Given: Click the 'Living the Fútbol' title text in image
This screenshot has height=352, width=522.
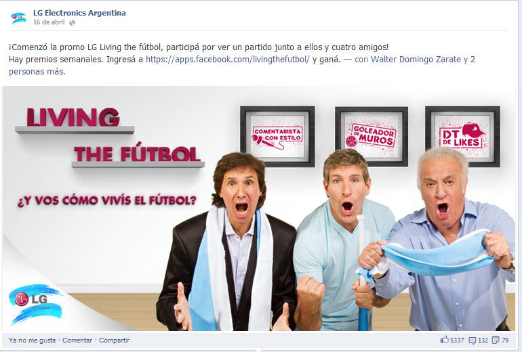Looking at the screenshot, I should coord(110,136).
